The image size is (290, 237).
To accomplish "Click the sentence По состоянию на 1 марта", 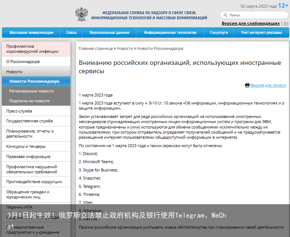I will pos(151,146).
